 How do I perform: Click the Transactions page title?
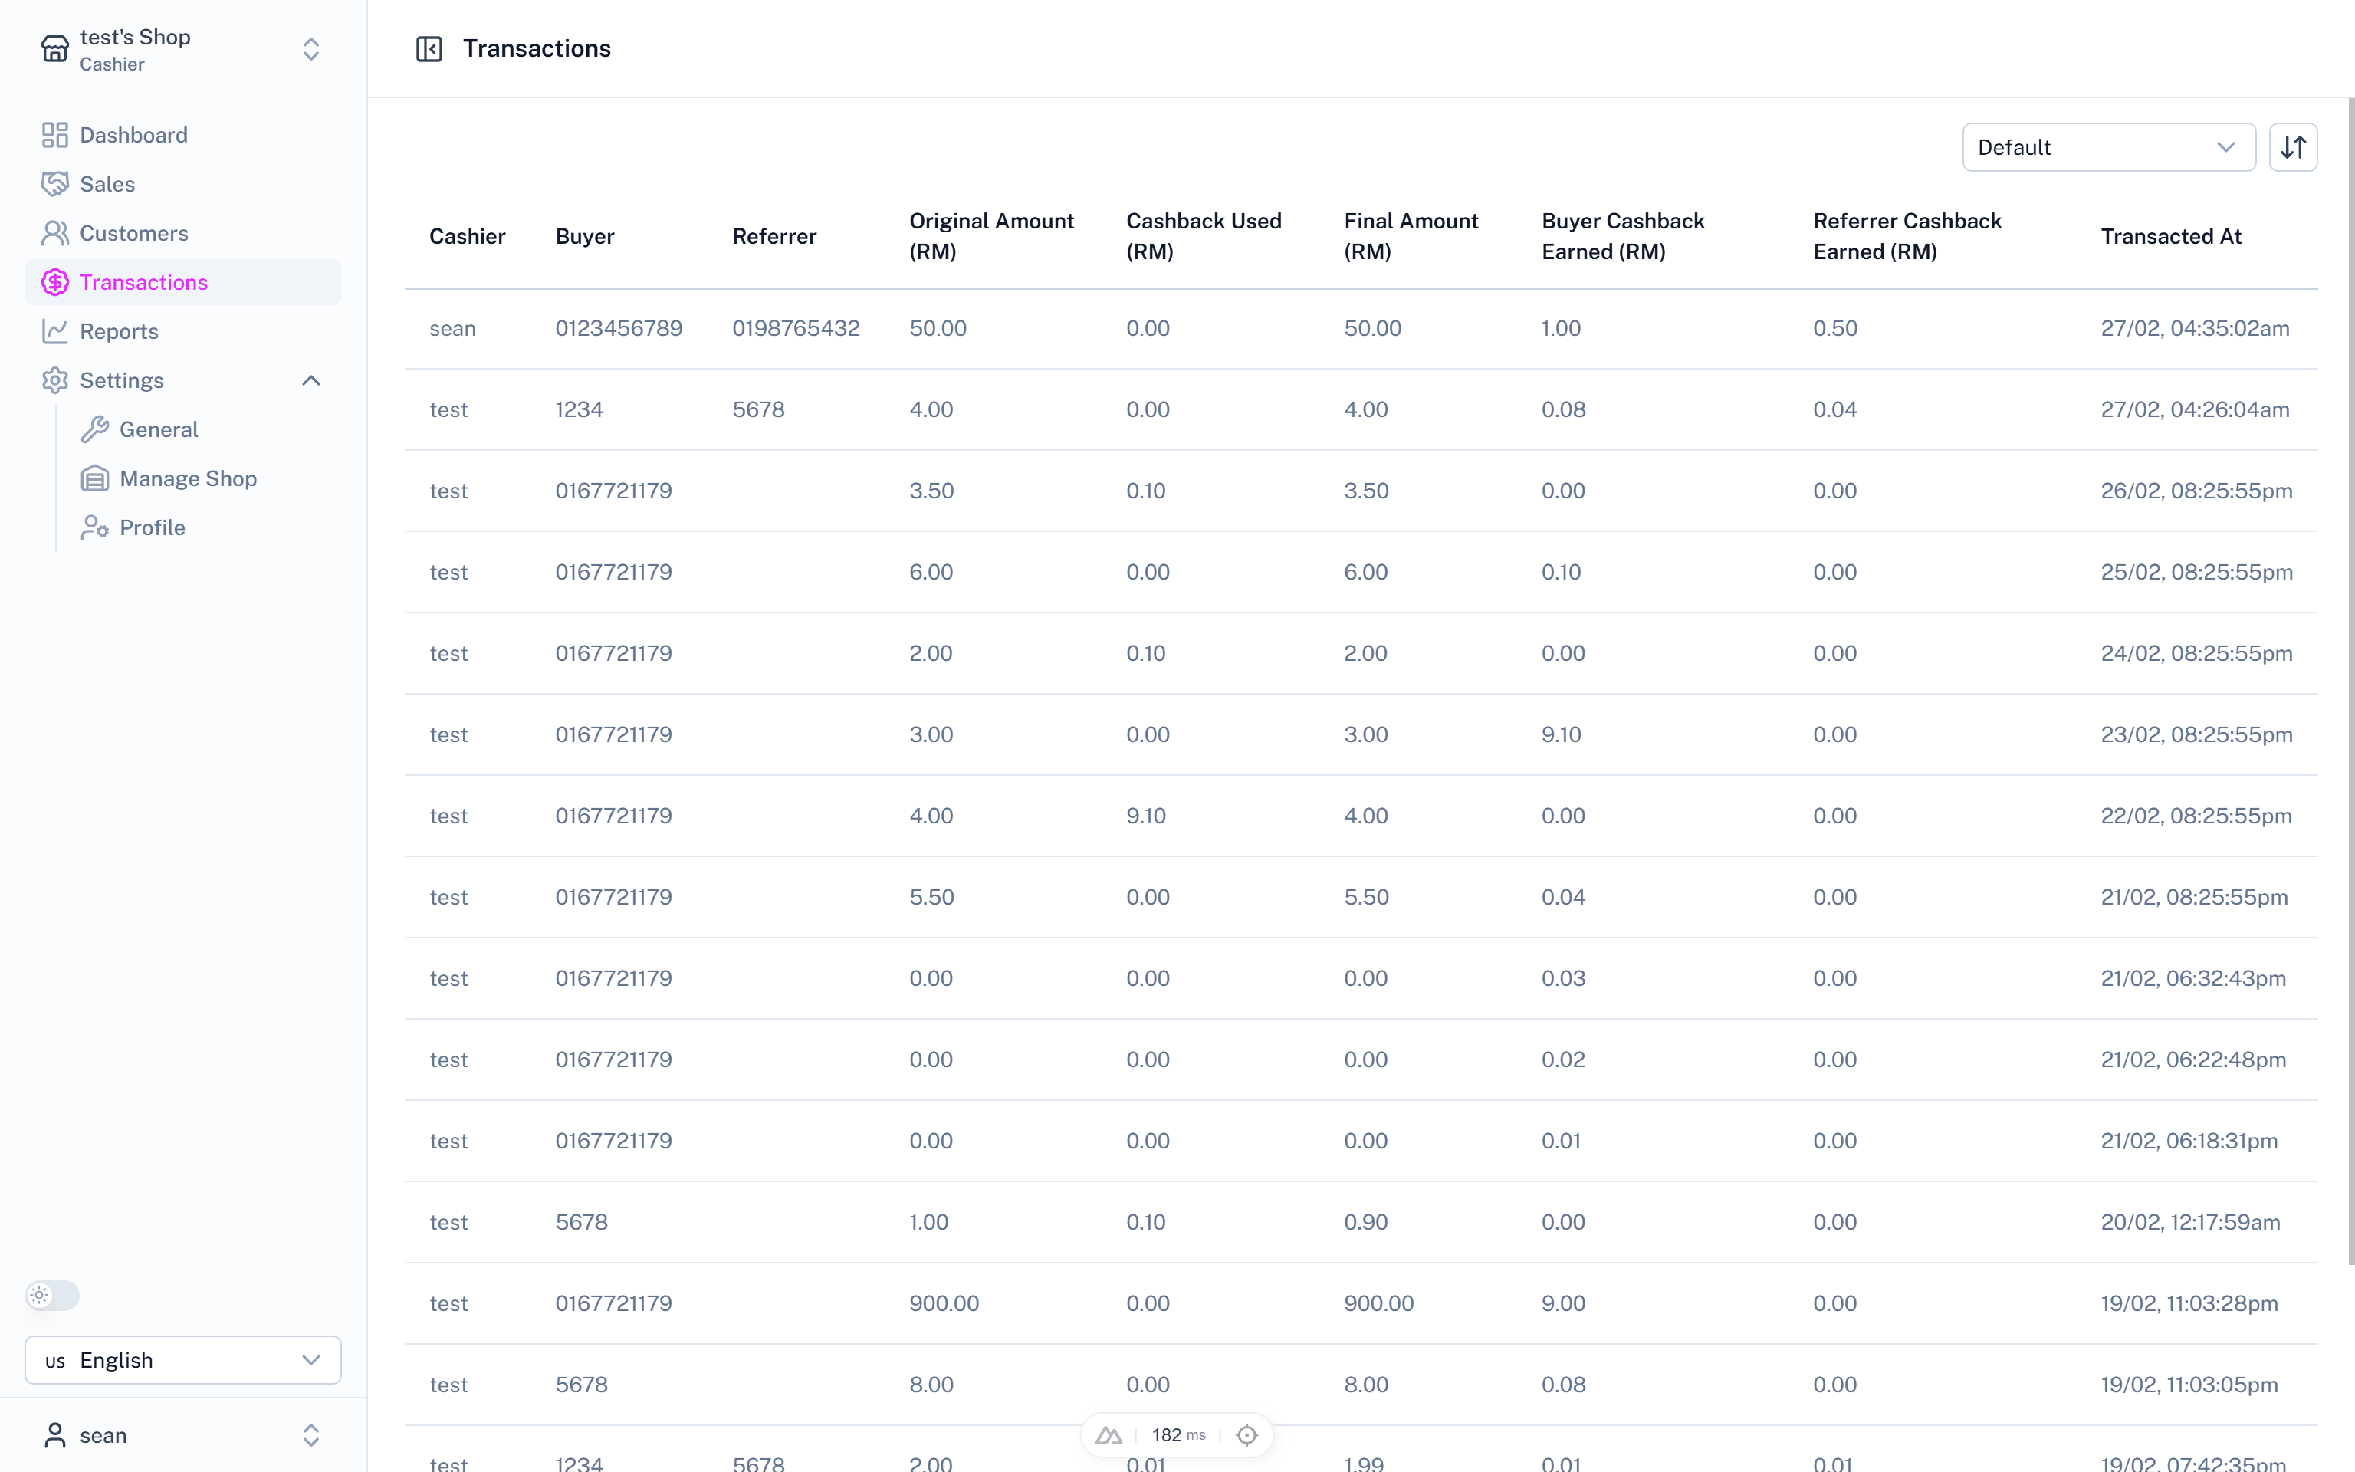tap(537, 48)
